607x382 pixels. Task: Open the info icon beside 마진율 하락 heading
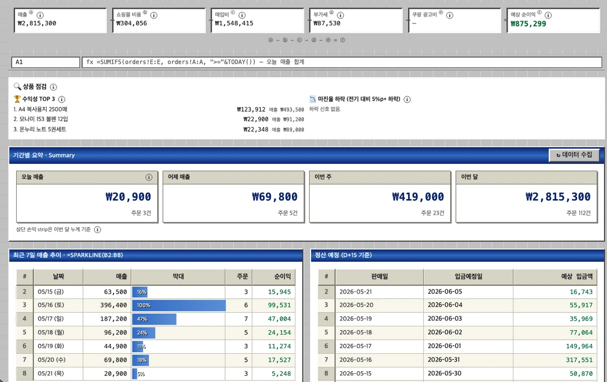point(407,99)
